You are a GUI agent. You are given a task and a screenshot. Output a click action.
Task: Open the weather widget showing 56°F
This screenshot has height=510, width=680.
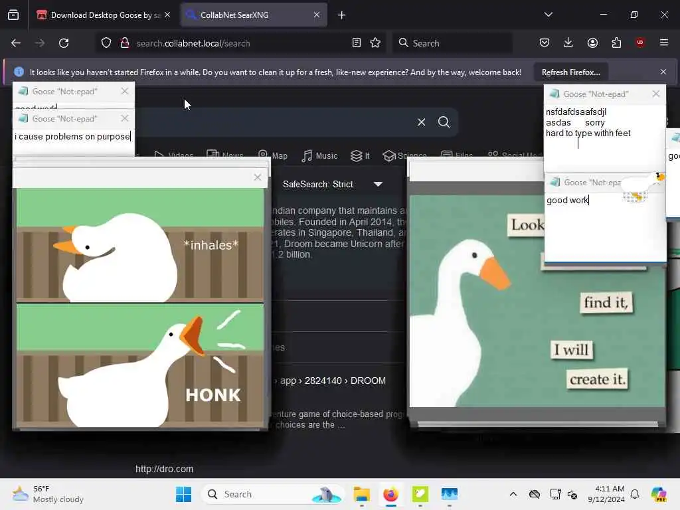[48, 494]
